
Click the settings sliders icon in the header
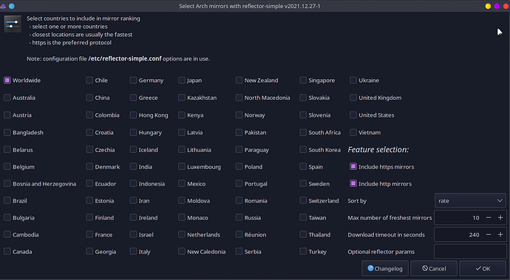(13, 24)
